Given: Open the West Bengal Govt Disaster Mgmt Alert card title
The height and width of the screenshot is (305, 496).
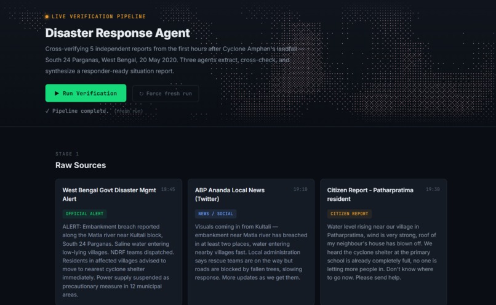Looking at the screenshot, I should click(109, 195).
